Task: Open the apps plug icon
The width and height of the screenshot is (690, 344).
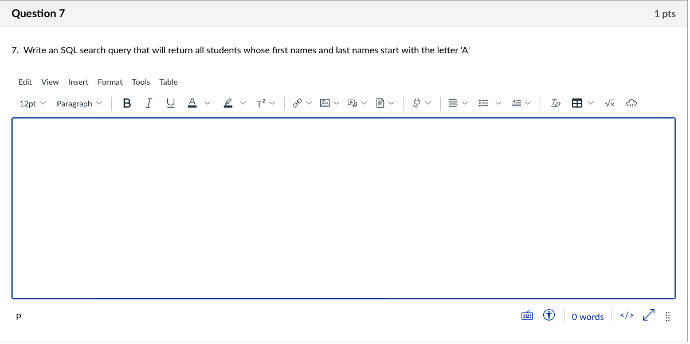Action: click(417, 104)
